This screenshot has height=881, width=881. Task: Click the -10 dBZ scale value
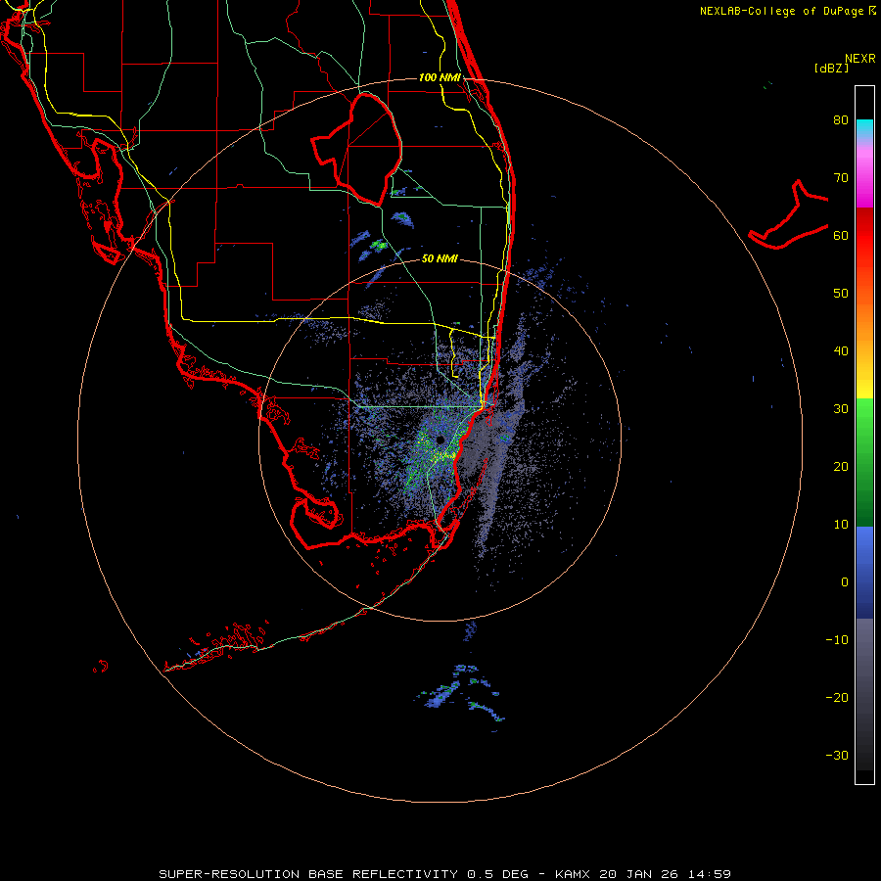(837, 640)
